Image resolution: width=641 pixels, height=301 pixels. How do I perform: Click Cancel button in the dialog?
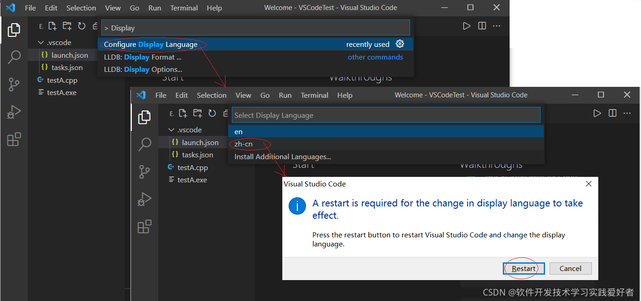coord(571,268)
